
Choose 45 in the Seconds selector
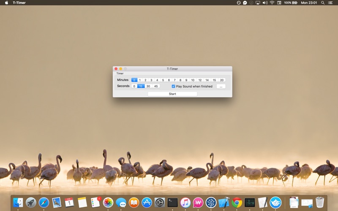click(156, 86)
